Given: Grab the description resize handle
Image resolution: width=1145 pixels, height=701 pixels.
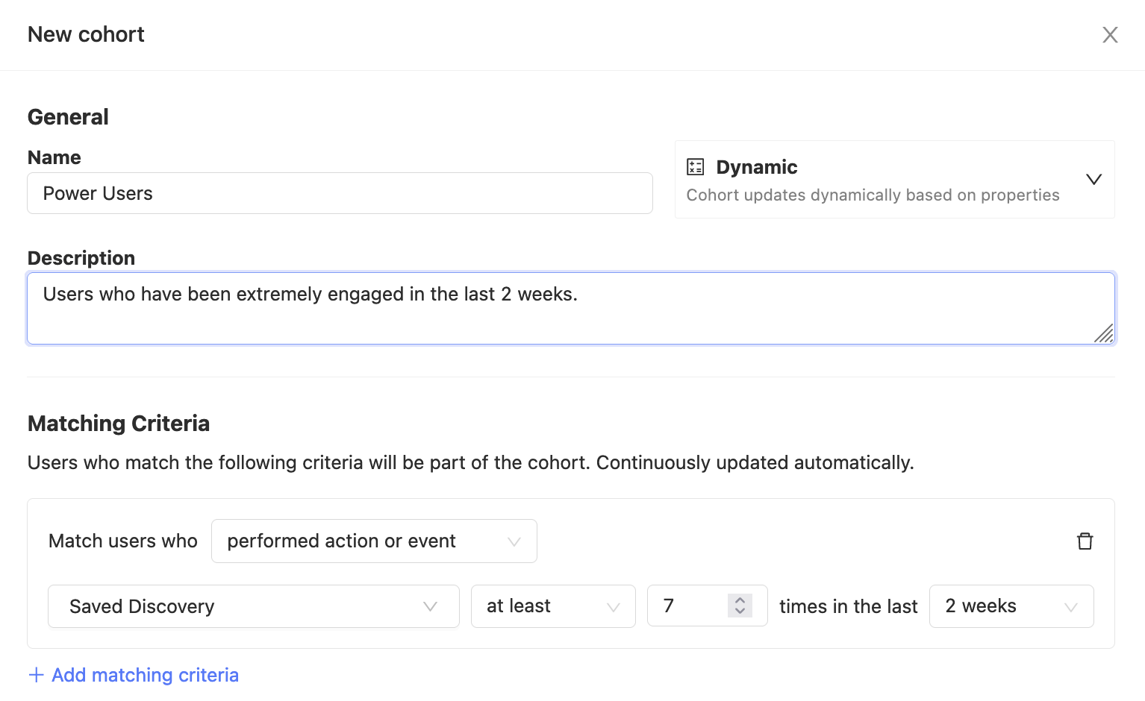Looking at the screenshot, I should [x=1104, y=333].
